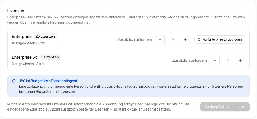Increase additional Enterprise 5x licenses with plus

point(240,60)
